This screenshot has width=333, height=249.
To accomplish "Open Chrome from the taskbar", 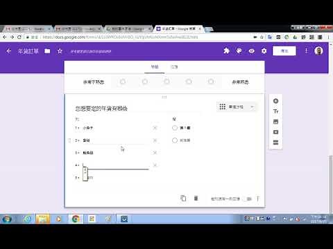I will pyautogui.click(x=76, y=219).
